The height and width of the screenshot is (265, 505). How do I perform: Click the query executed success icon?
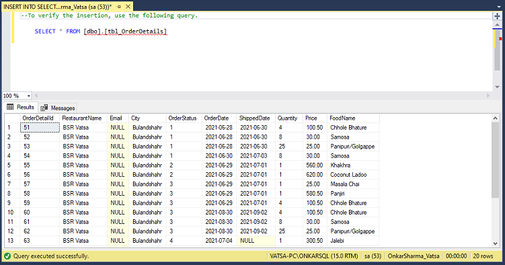point(7,256)
